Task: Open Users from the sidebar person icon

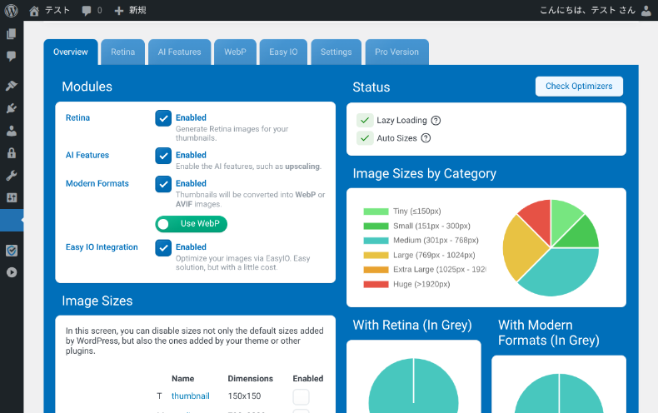Action: click(x=12, y=131)
